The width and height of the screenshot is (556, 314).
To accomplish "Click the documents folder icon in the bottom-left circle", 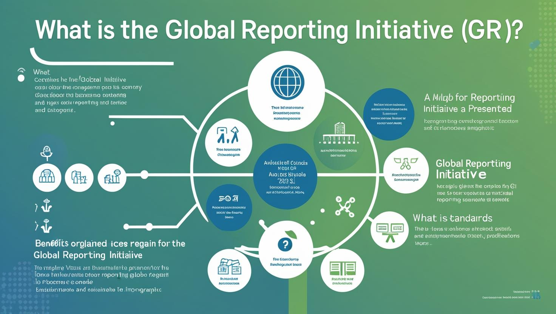I will (229, 266).
